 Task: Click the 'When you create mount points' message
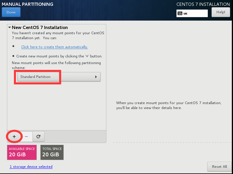pos(169,105)
